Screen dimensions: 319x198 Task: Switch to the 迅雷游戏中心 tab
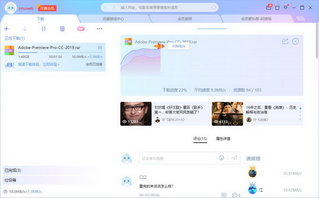pos(113,19)
